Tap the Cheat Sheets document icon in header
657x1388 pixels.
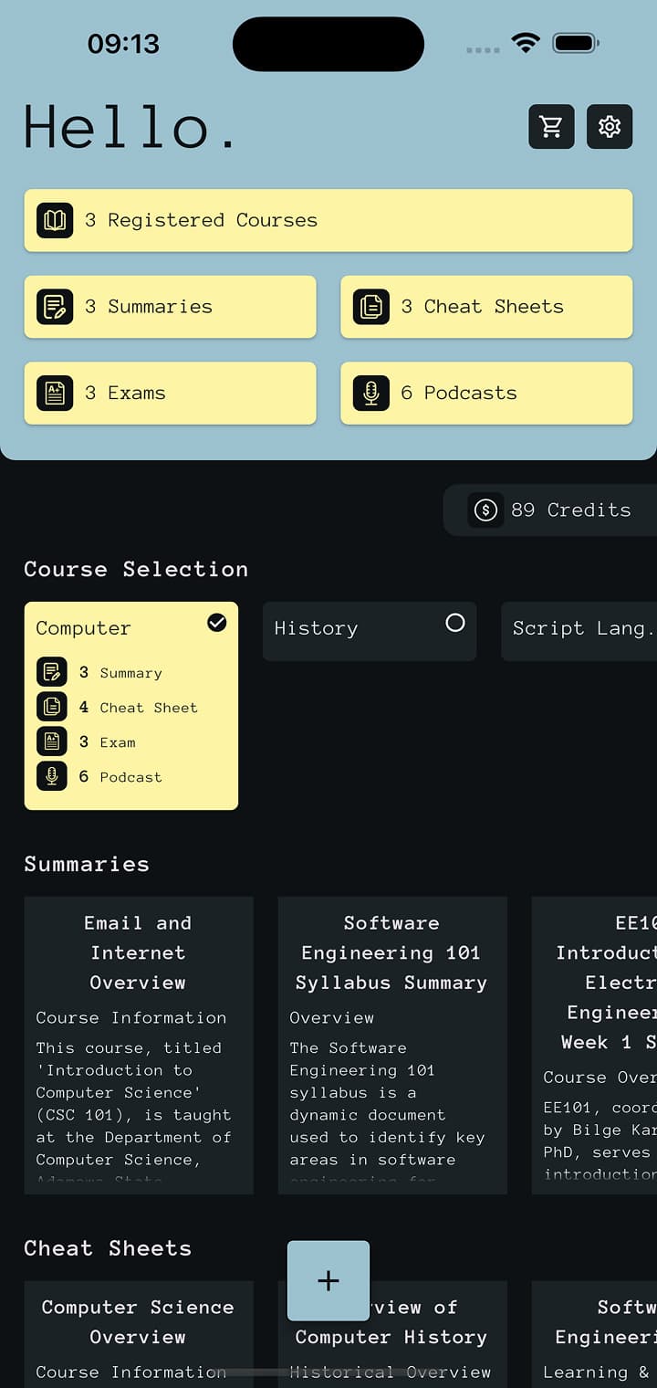tap(371, 307)
